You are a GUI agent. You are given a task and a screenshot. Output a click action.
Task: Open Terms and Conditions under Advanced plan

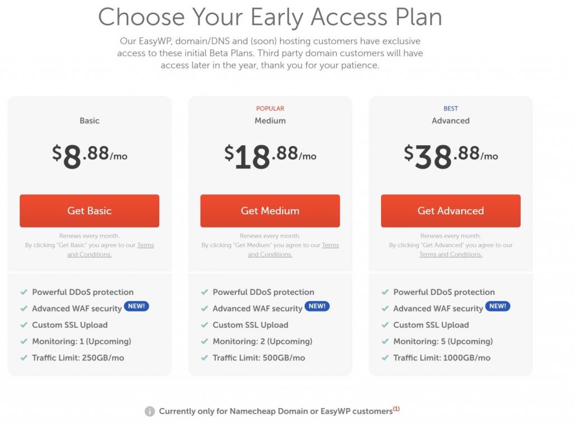point(451,254)
